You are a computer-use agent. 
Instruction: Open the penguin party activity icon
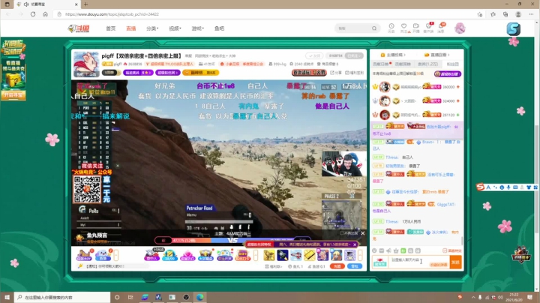click(224, 255)
